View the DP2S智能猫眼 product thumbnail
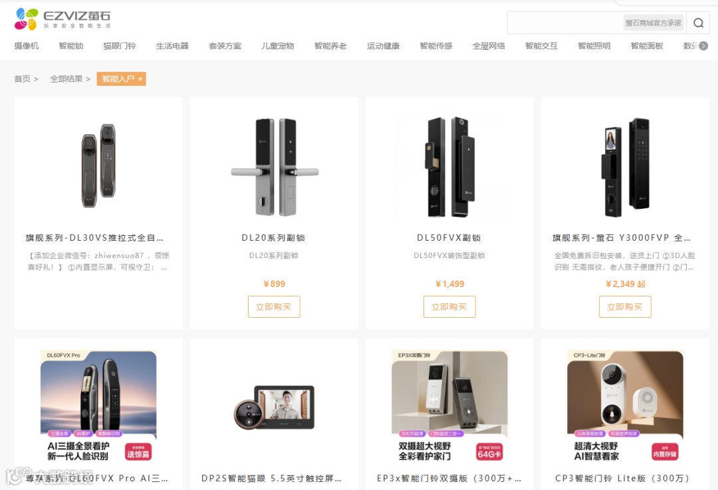The image size is (718, 490). pyautogui.click(x=275, y=408)
